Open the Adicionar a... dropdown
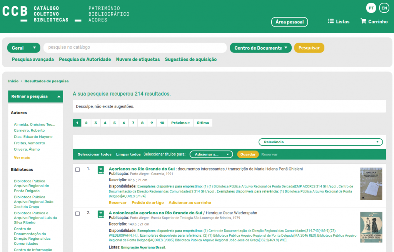The height and width of the screenshot is (252, 394). point(211,154)
